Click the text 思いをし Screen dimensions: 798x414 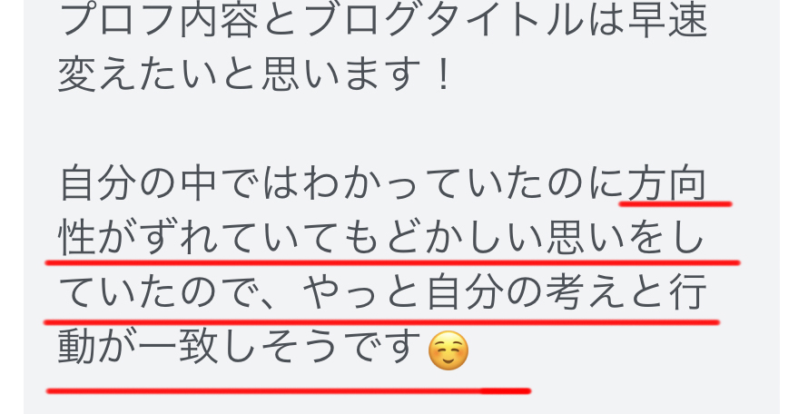coord(626,238)
